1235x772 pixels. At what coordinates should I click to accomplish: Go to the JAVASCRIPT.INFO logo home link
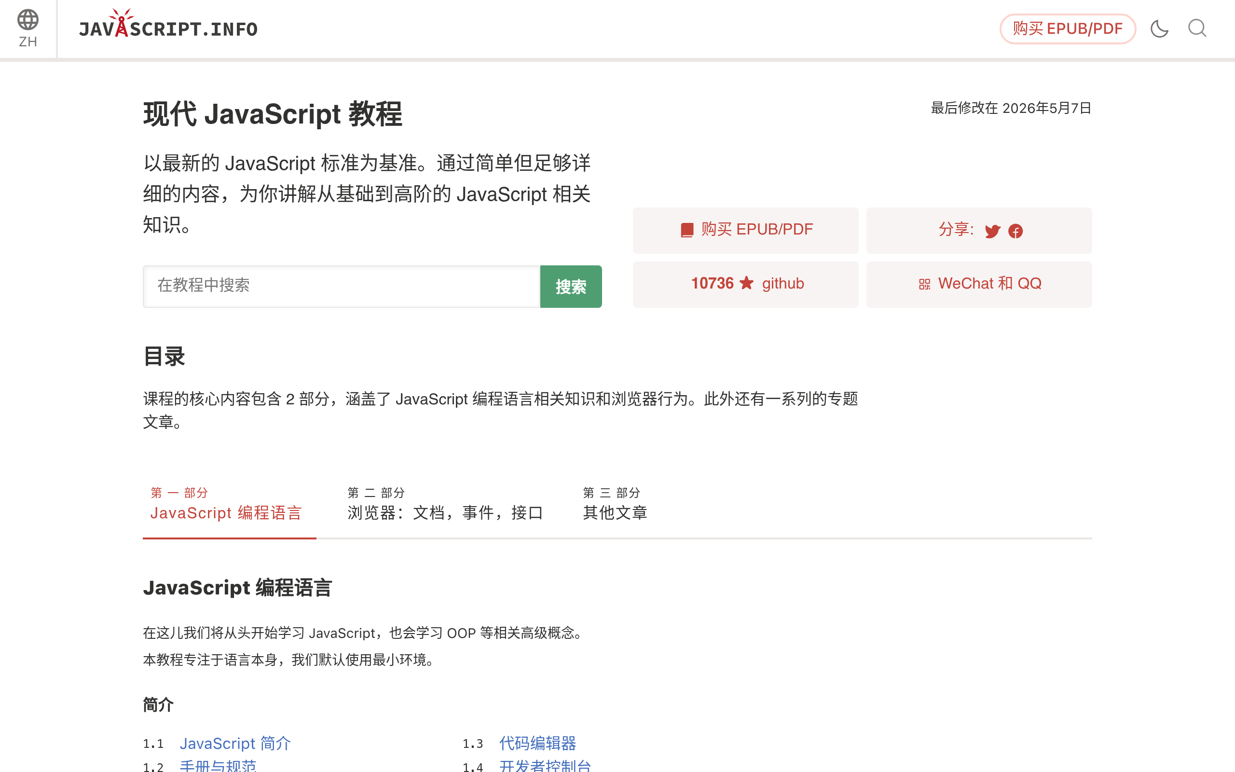(x=168, y=24)
